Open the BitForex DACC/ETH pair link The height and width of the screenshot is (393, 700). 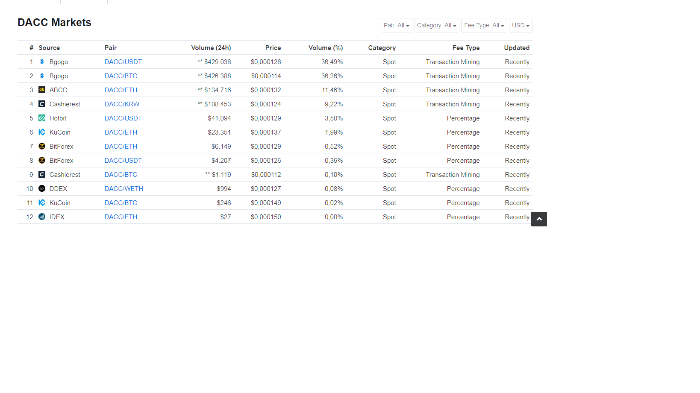coord(121,147)
